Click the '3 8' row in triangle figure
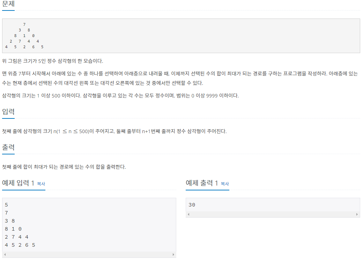This screenshot has height=261, width=363. tap(24, 30)
